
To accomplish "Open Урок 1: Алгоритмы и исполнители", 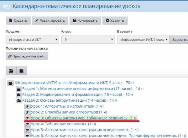I will [x=67, y=106].
